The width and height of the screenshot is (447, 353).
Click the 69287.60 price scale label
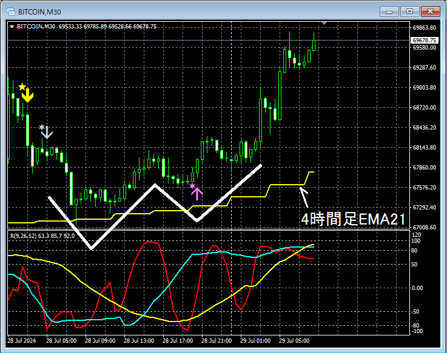(x=425, y=67)
